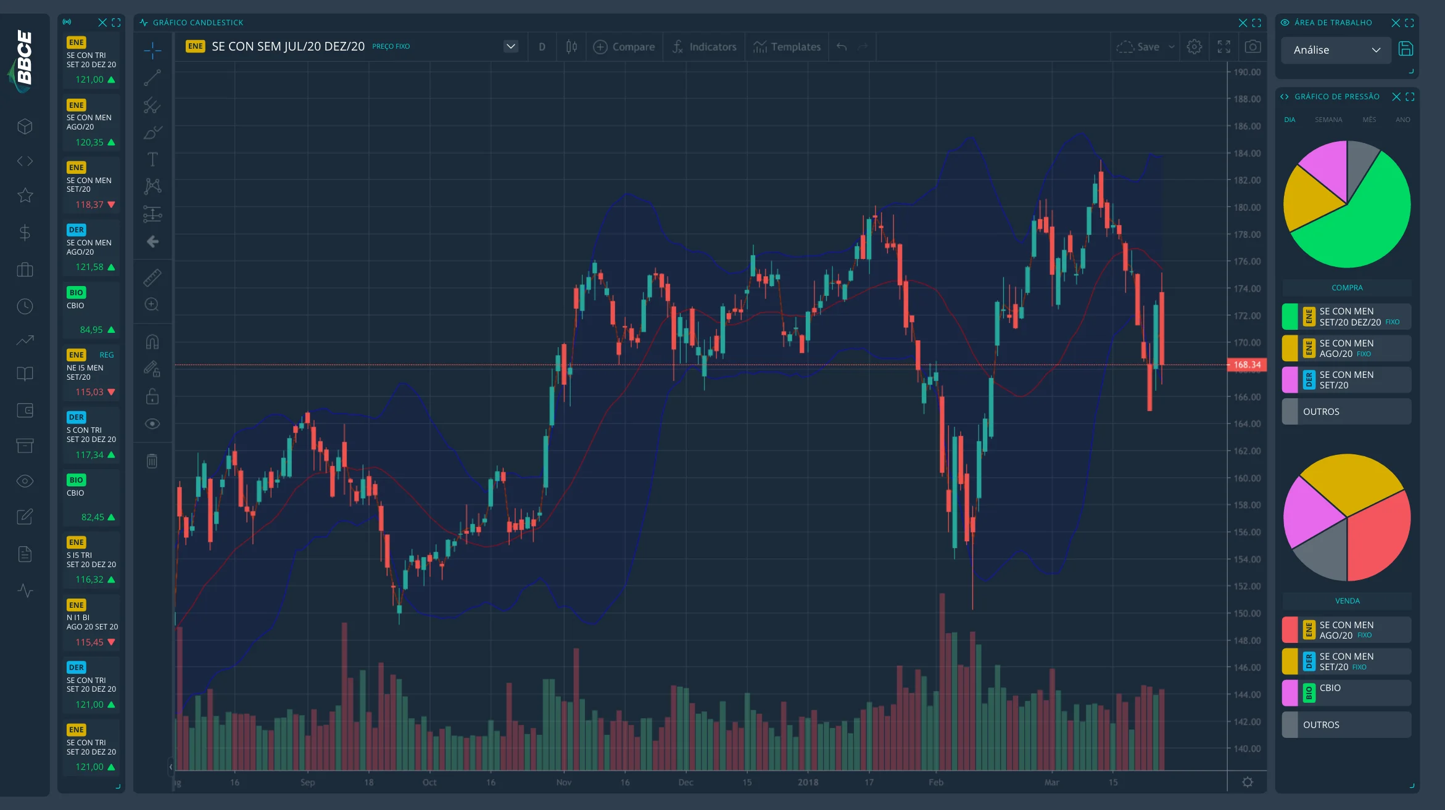This screenshot has width=1445, height=810.
Task: Take a chart snapshot with camera icon
Action: coord(1252,47)
